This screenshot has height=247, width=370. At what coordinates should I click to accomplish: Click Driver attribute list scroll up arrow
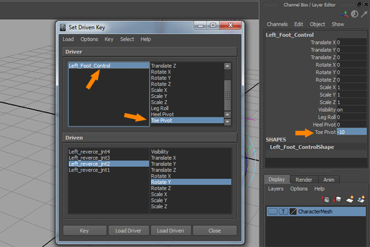click(x=227, y=66)
